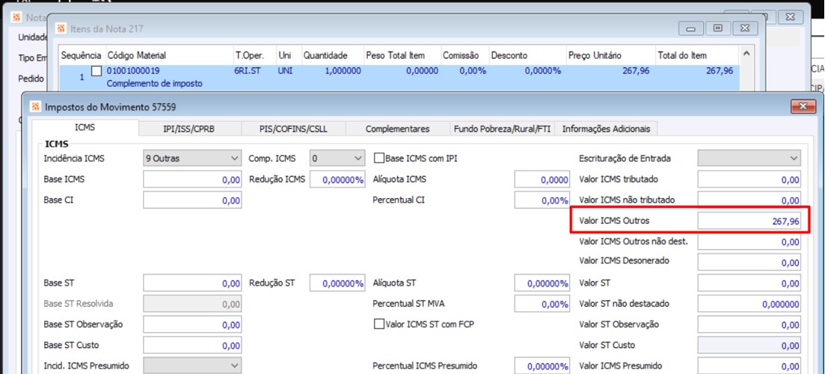Click the Valor ICMS não tributado field
825x374 pixels.
(x=749, y=200)
